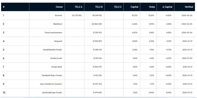The image size is (197, 98).
Task: Click the TEL2 A column header
Action: pos(78,7)
